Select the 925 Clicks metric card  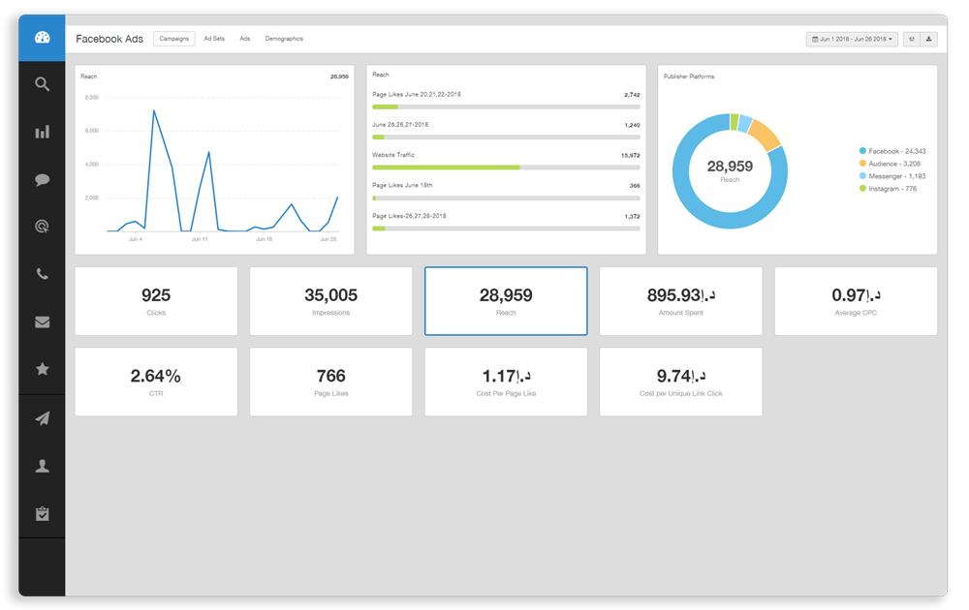click(156, 301)
